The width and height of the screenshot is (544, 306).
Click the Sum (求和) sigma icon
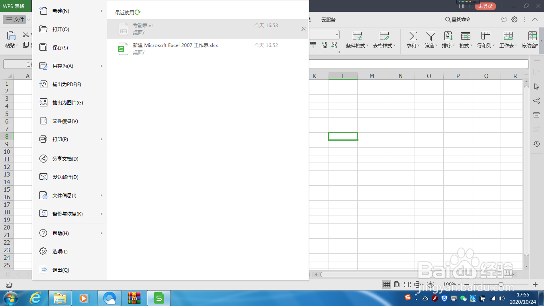413,36
